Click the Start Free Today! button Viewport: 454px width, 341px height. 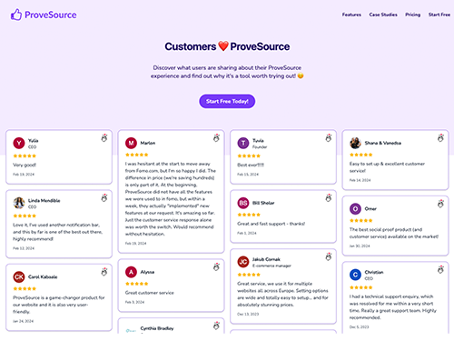tap(227, 101)
